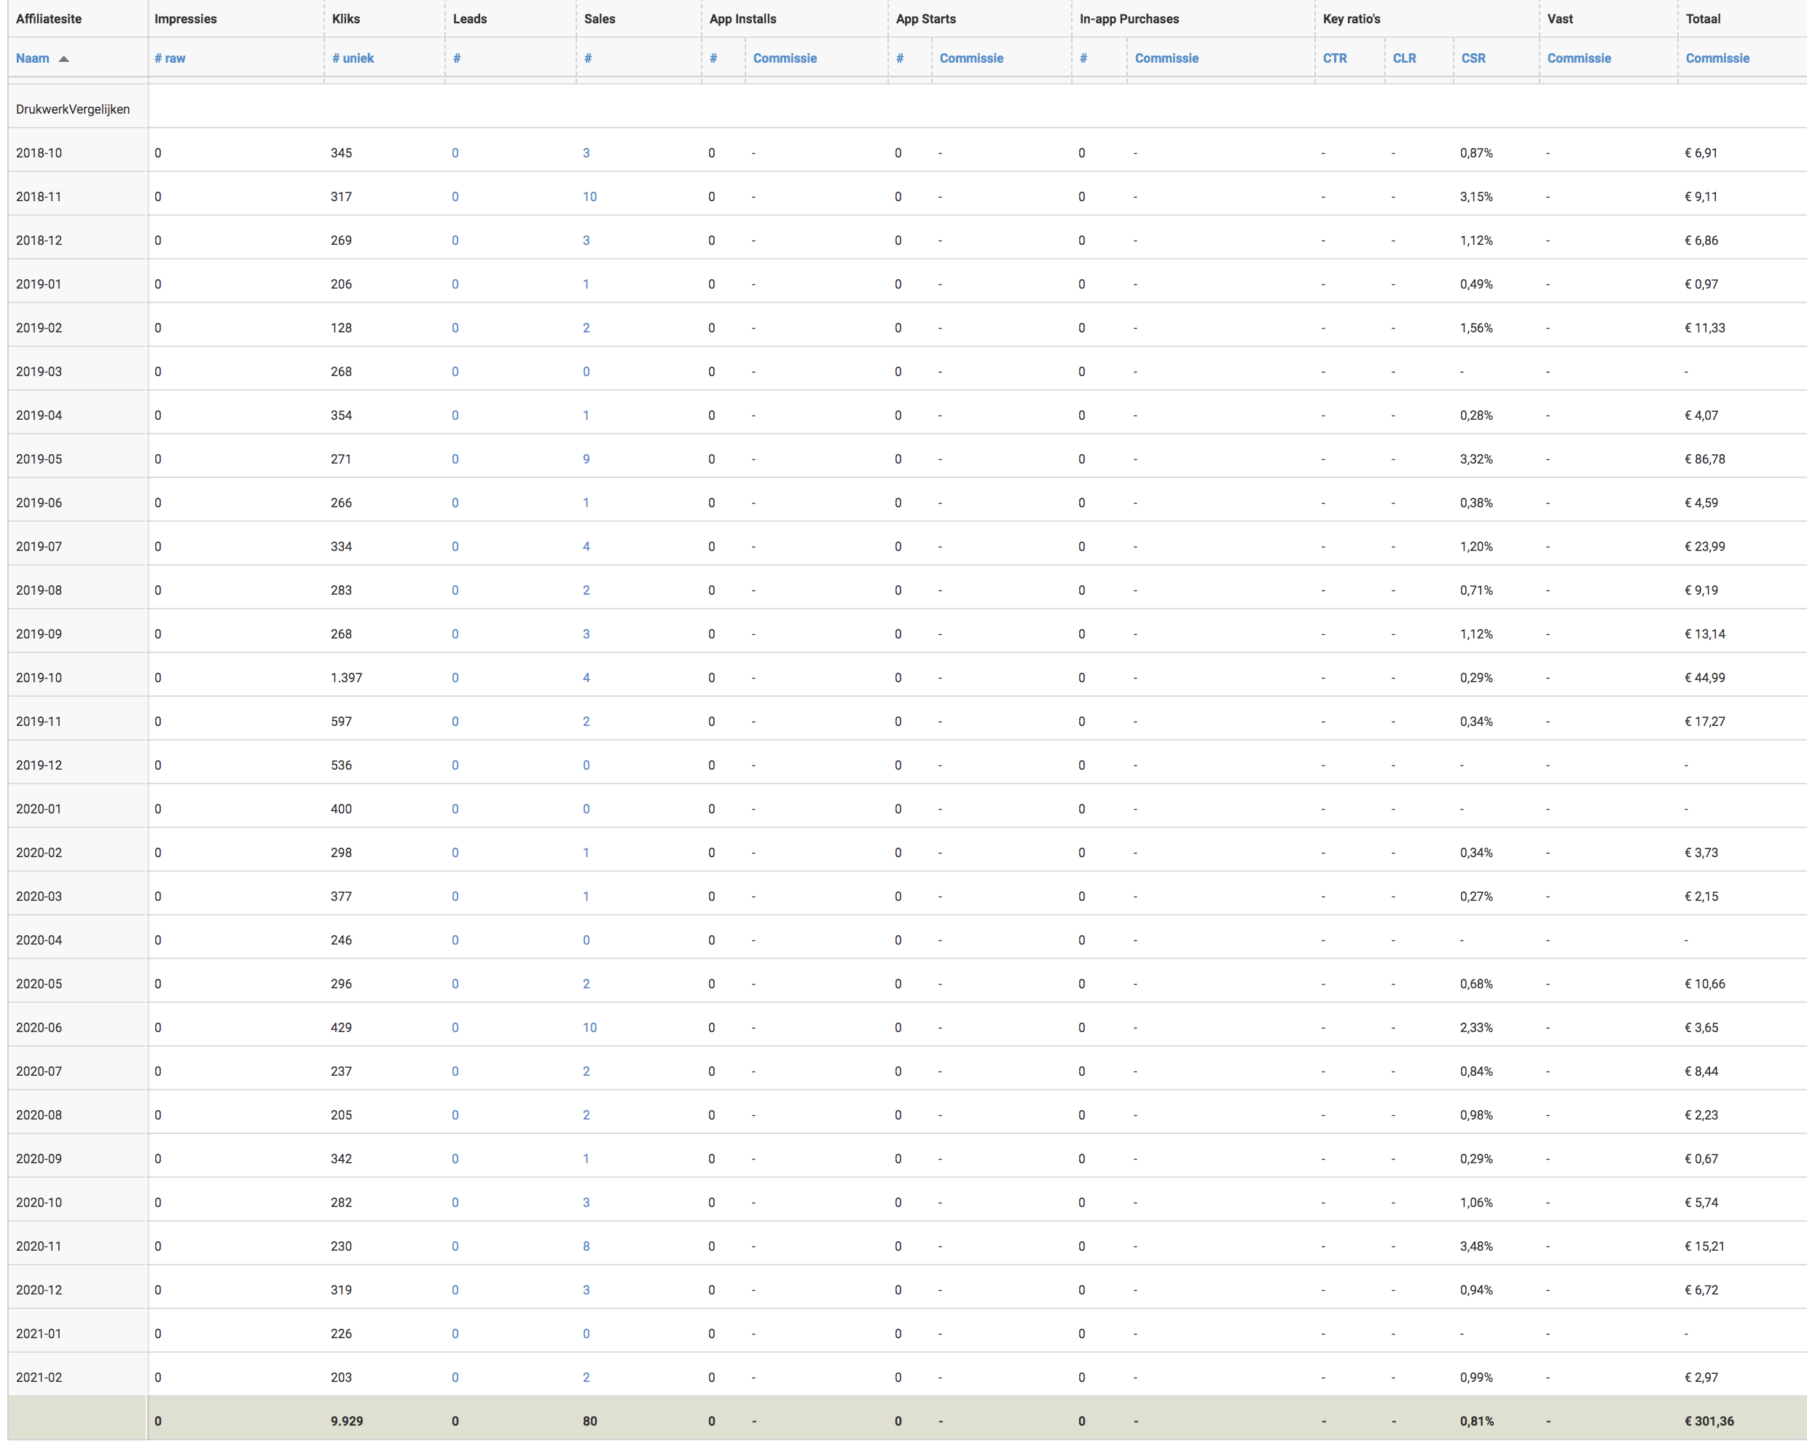The image size is (1807, 1449).
Task: Sort by App Starts Commissie header
Action: coord(971,58)
